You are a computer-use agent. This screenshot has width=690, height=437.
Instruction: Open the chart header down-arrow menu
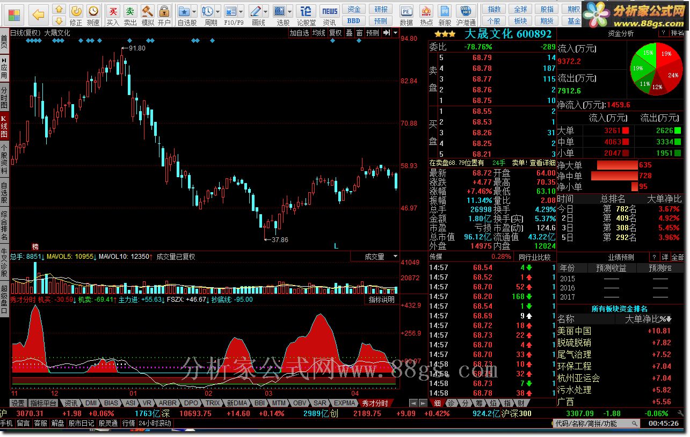click(x=395, y=33)
